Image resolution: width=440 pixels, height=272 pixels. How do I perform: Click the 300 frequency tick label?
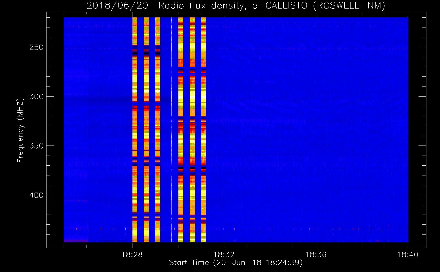(36, 97)
